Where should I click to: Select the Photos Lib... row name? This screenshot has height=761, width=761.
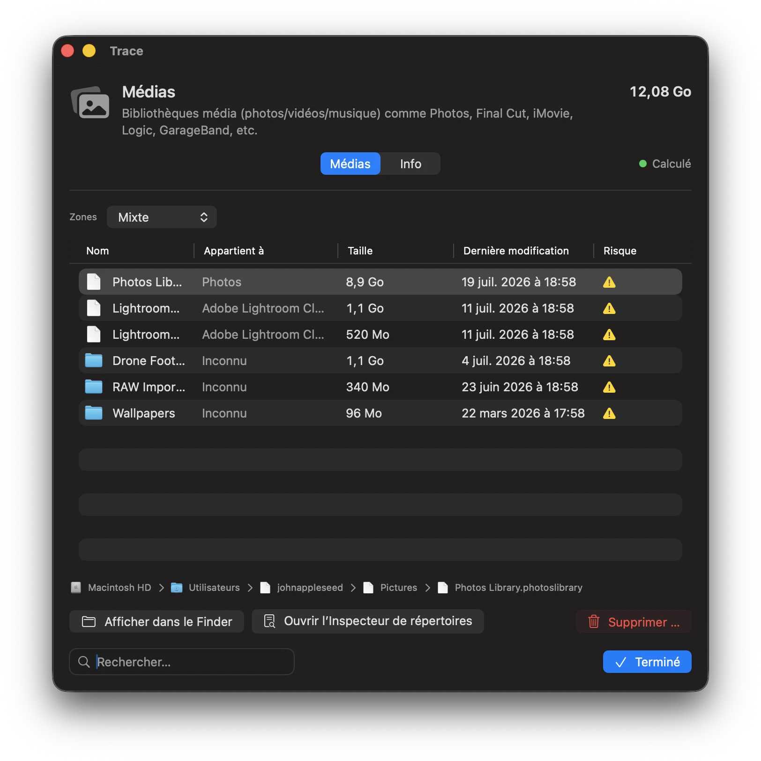pyautogui.click(x=147, y=282)
